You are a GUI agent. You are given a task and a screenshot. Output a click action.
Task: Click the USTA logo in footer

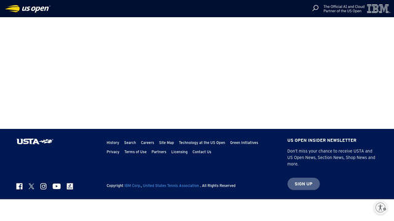click(35, 142)
